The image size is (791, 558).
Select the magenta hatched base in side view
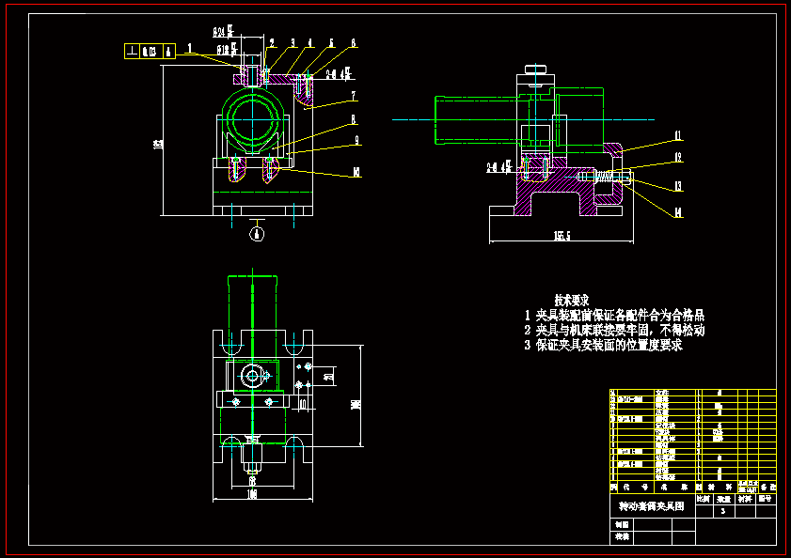tap(555, 195)
